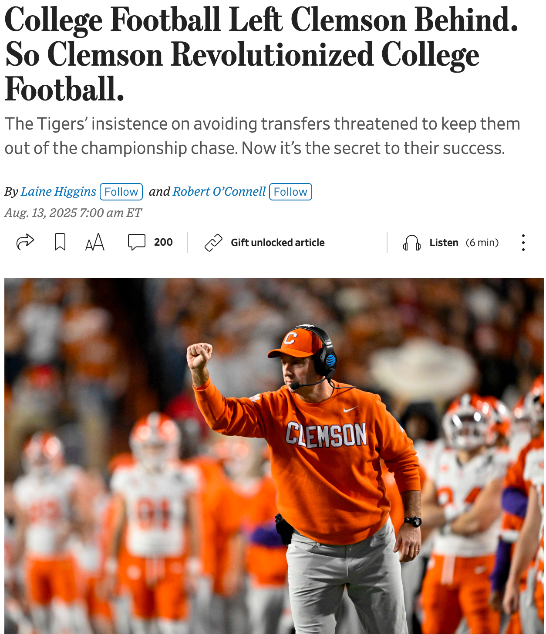Open Robert O'Connell author page
This screenshot has height=634, width=546.
coord(219,191)
